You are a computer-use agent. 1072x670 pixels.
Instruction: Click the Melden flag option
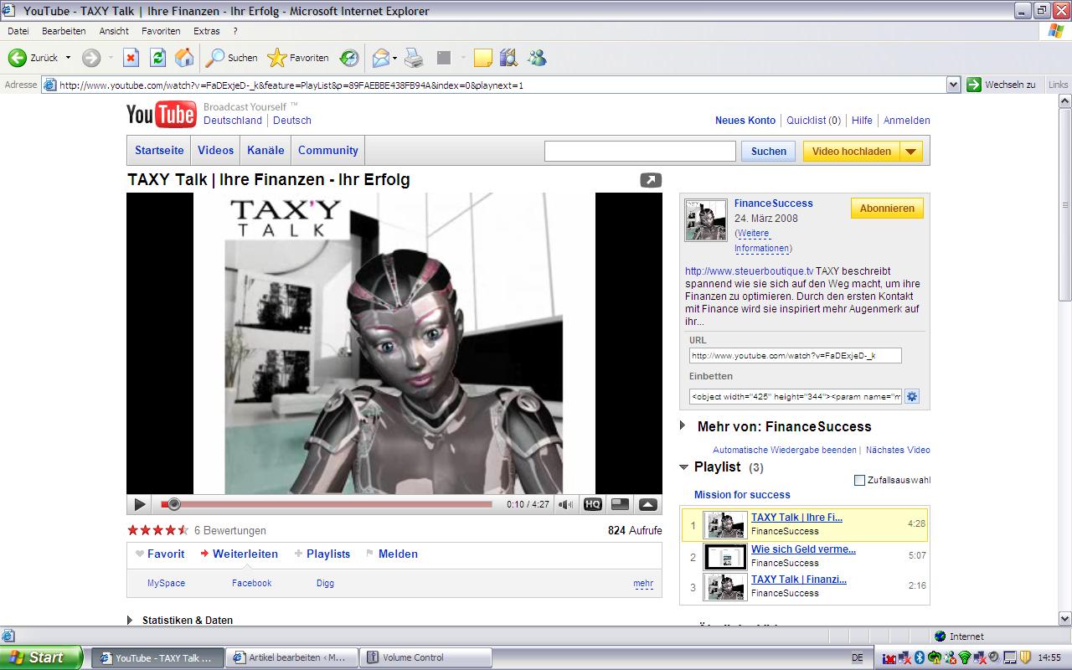tap(391, 554)
